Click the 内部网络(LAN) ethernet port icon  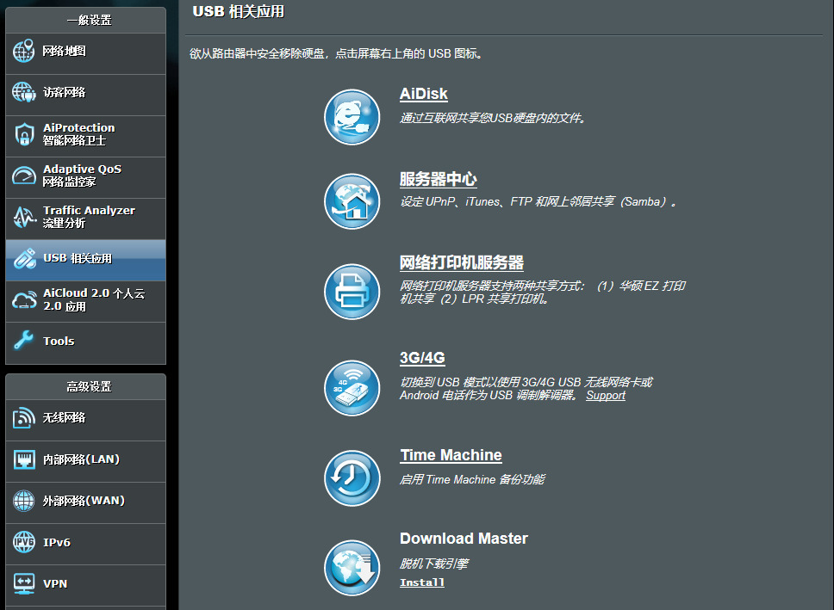tap(24, 459)
